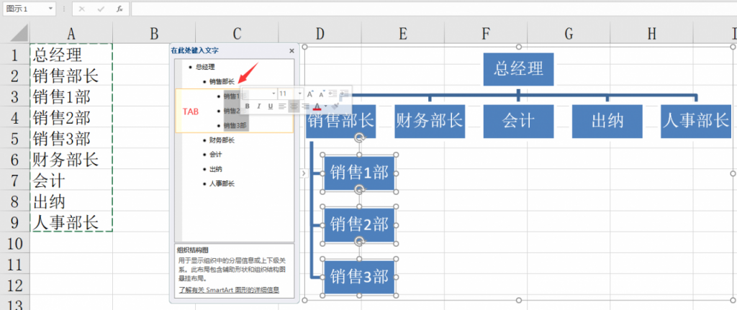The height and width of the screenshot is (310, 737).
Task: Click the Insert Function fx icon
Action: point(119,9)
